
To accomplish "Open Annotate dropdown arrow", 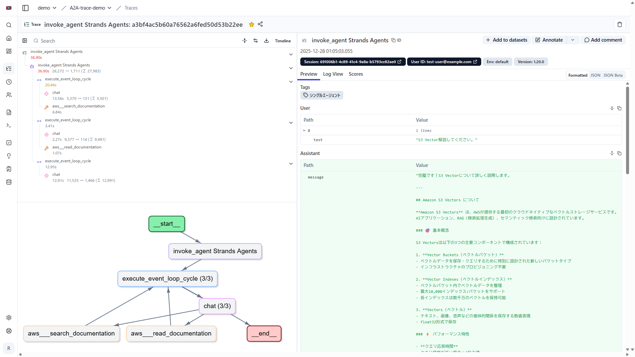I will 572,40.
